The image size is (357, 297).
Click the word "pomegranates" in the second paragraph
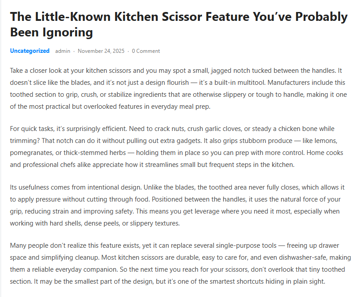click(30, 152)
